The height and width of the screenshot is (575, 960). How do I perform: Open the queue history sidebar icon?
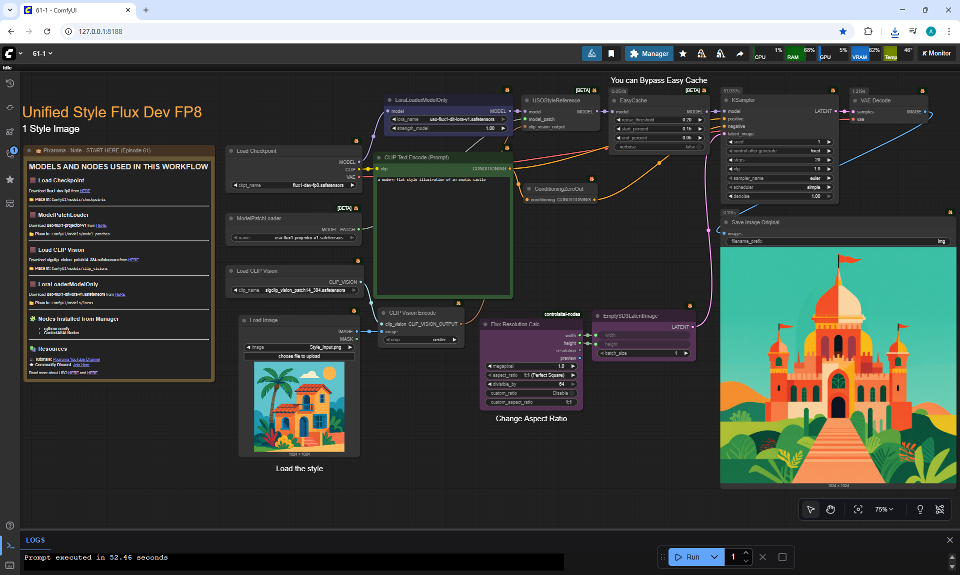[x=9, y=83]
